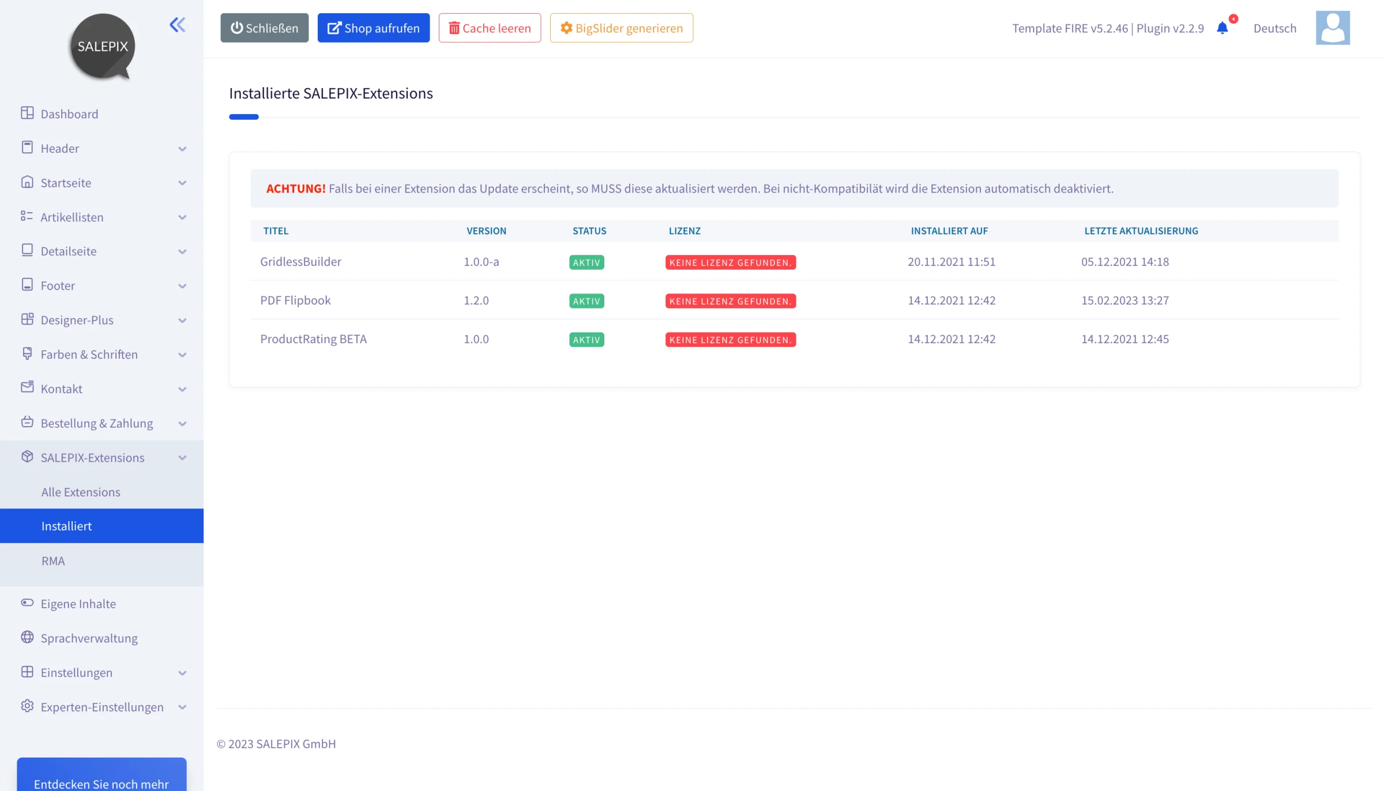Image resolution: width=1384 pixels, height=791 pixels.
Task: Click PDF Flipbook update date 15.02.2023 13:27
Action: (x=1125, y=300)
